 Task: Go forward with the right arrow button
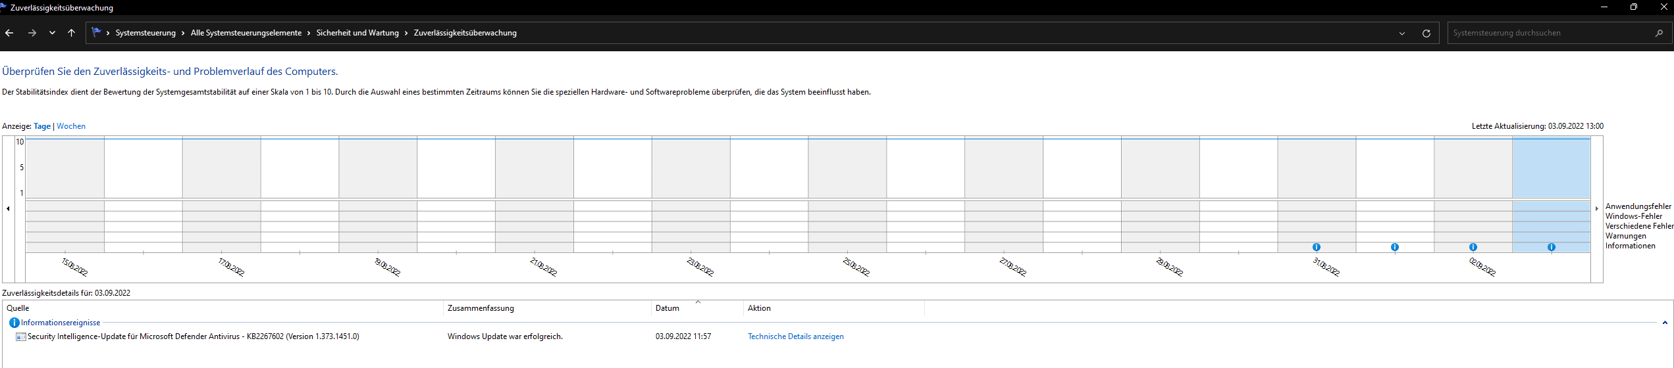coord(32,33)
